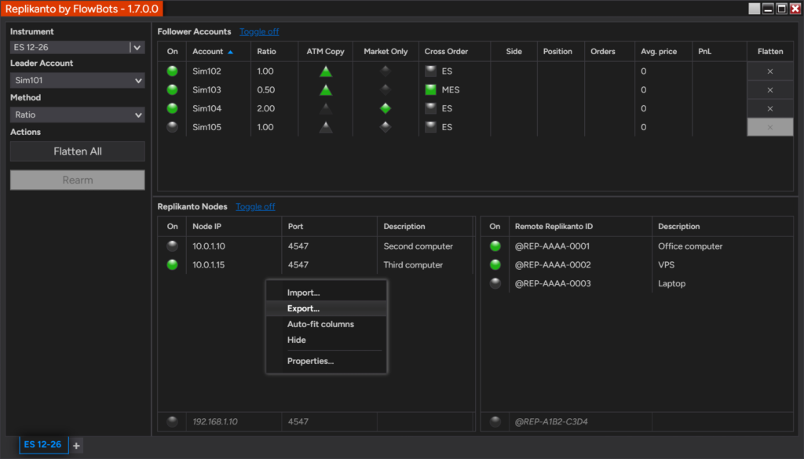Screen dimensions: 804x459
Task: Click the Node IP column header
Action: click(x=234, y=227)
